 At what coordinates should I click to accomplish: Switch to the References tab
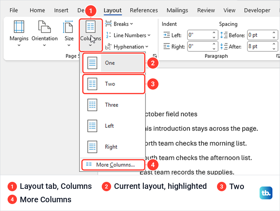(x=144, y=10)
